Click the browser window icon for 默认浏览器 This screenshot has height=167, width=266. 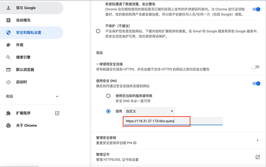pyautogui.click(x=8, y=70)
